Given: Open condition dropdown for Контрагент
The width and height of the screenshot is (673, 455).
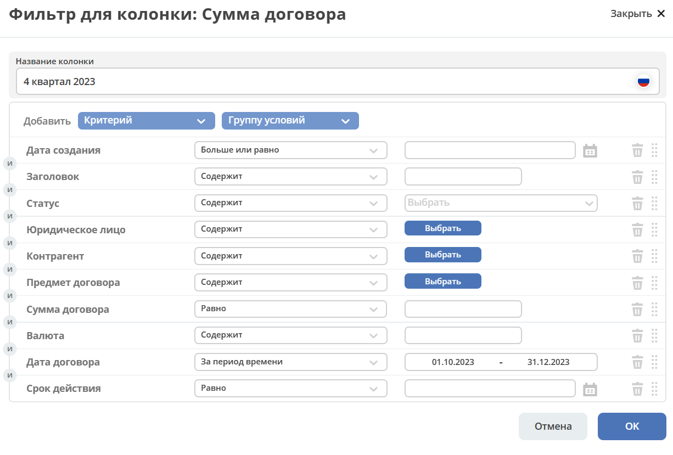Looking at the screenshot, I should (x=291, y=255).
